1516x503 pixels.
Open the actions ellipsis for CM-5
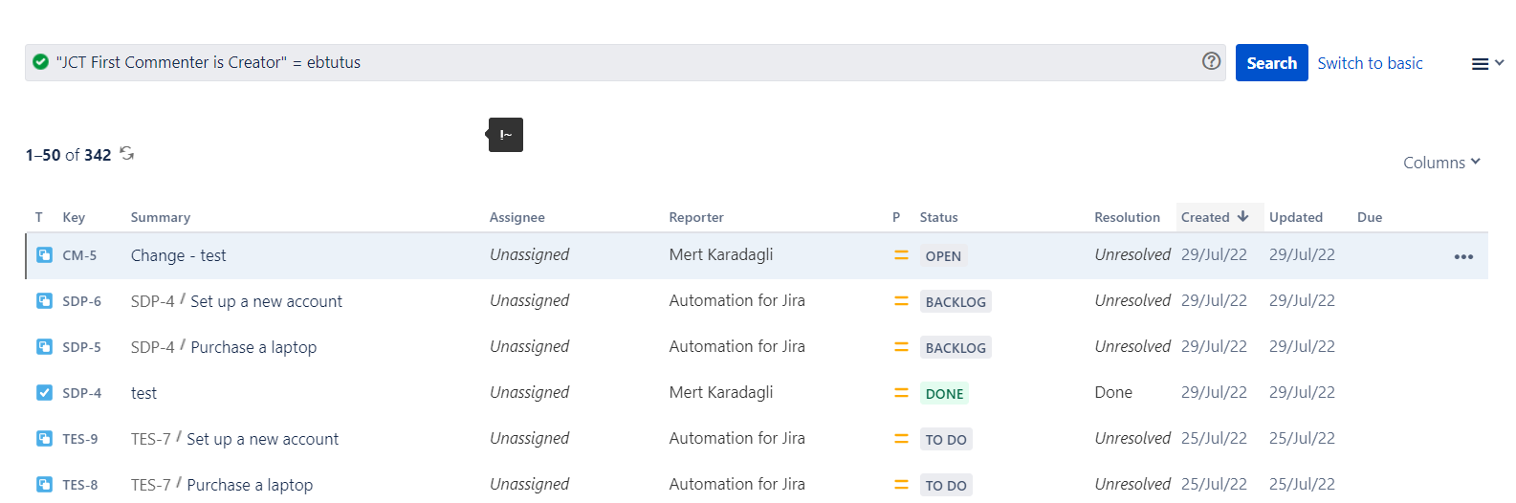pyautogui.click(x=1463, y=256)
